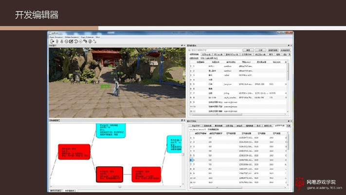The height and width of the screenshot is (195, 346).
Task: Close the upper-right data table panel
Action: (291, 45)
